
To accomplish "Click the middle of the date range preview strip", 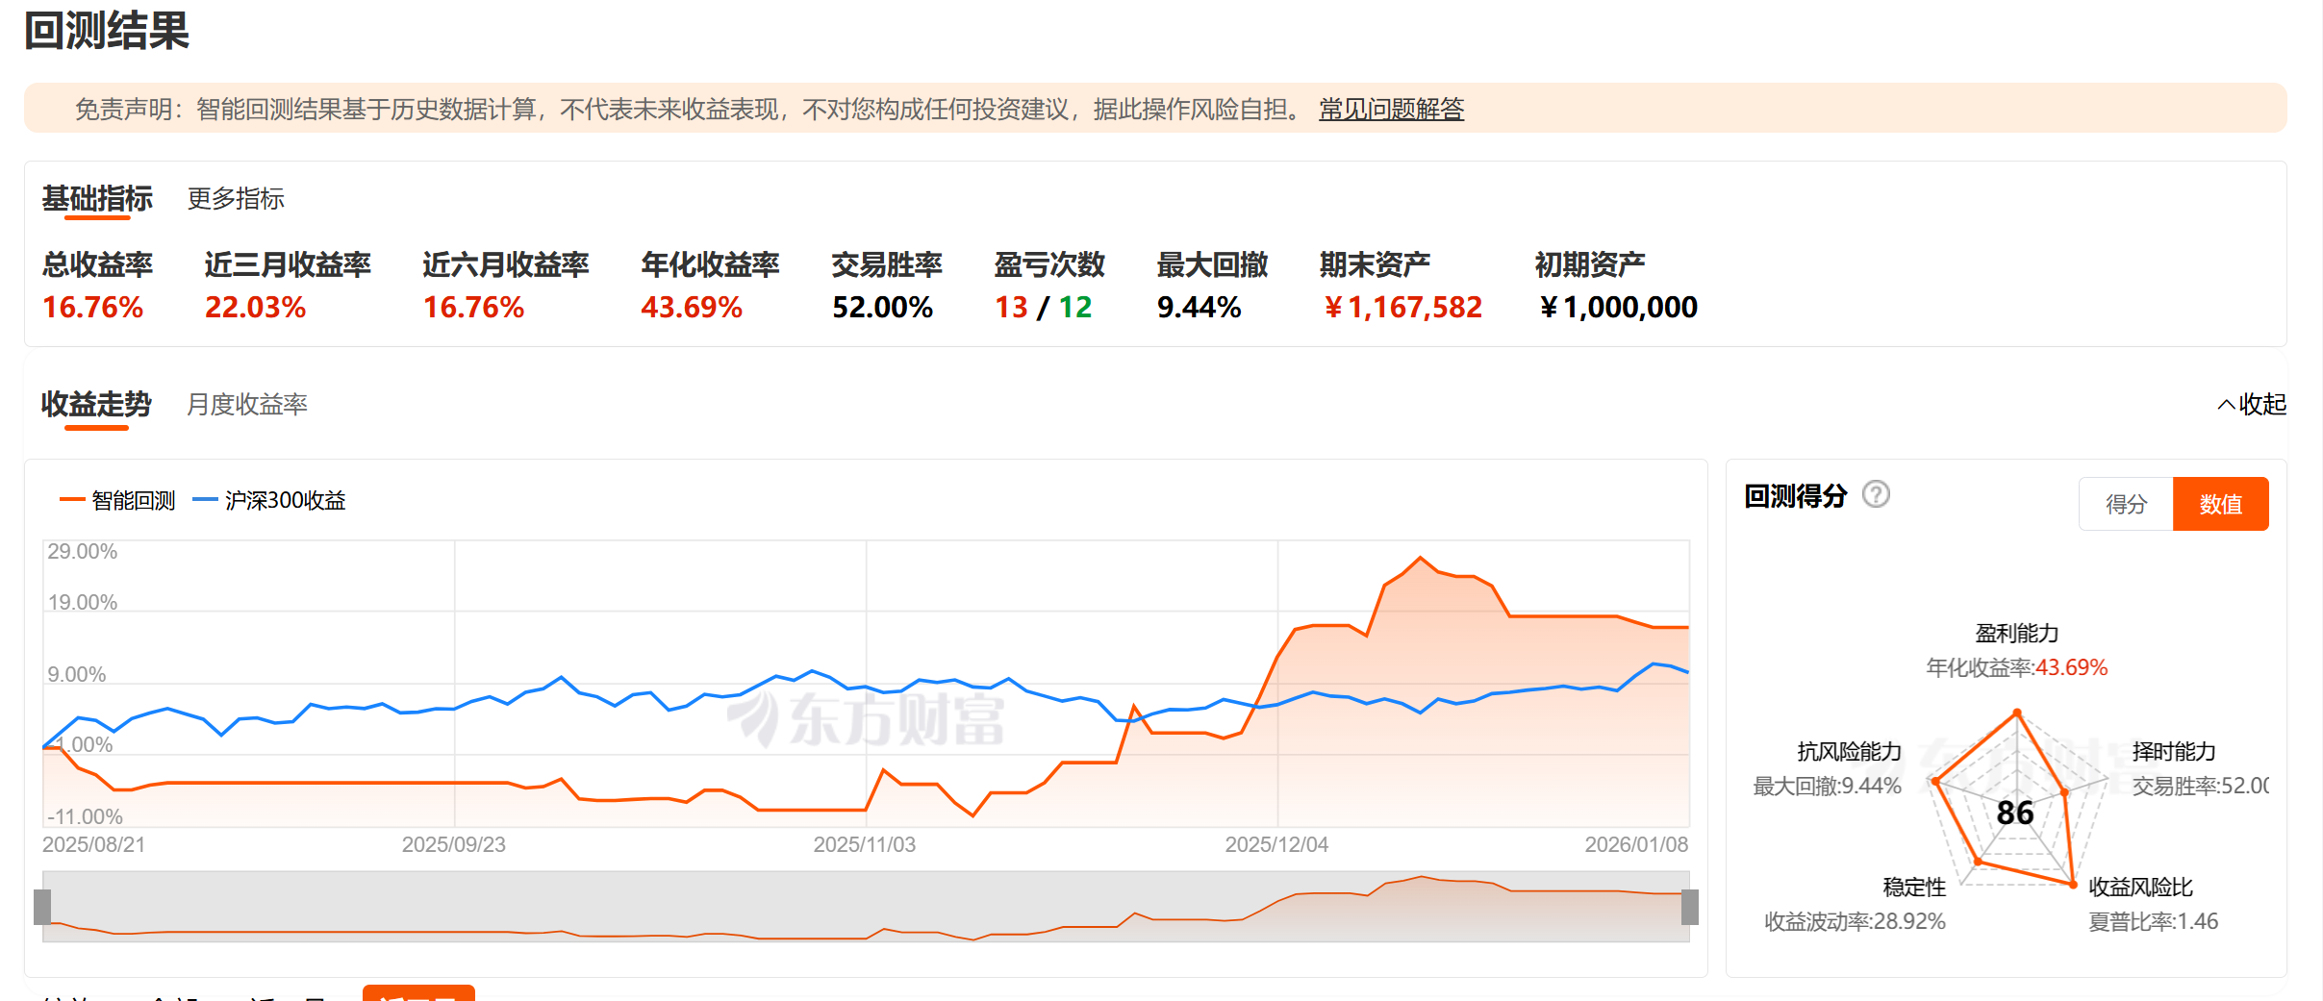I will [x=866, y=907].
